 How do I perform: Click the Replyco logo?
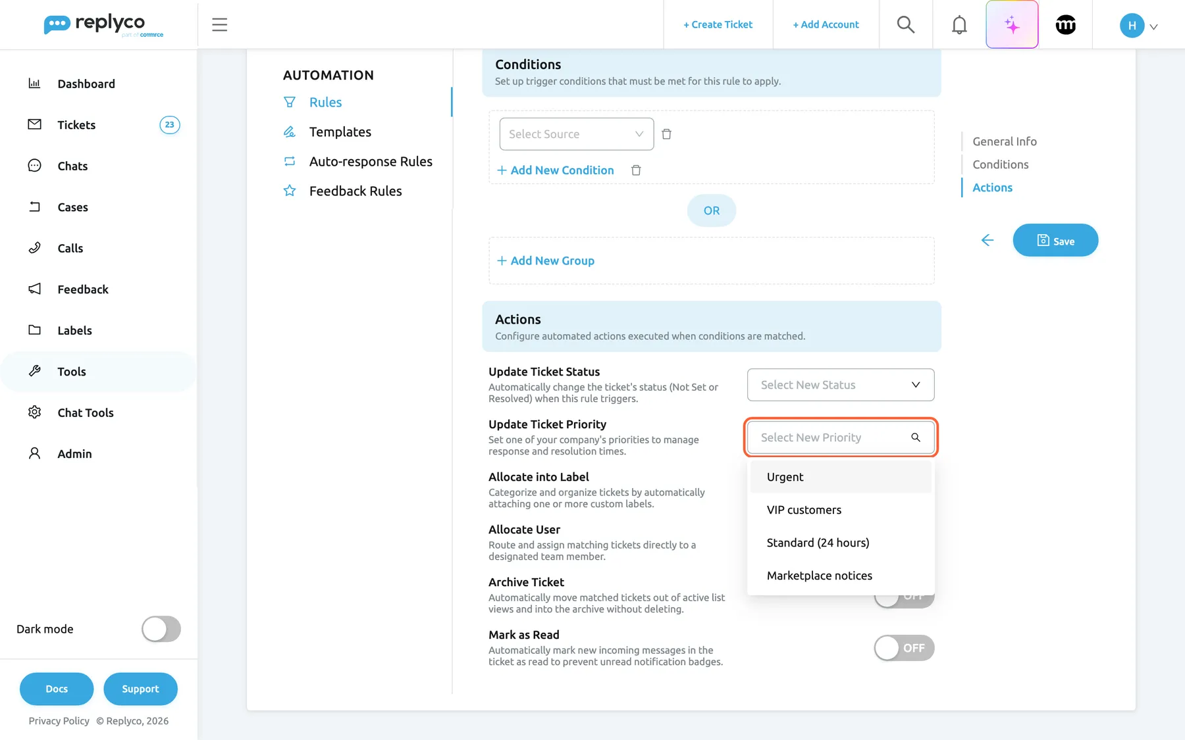103,25
